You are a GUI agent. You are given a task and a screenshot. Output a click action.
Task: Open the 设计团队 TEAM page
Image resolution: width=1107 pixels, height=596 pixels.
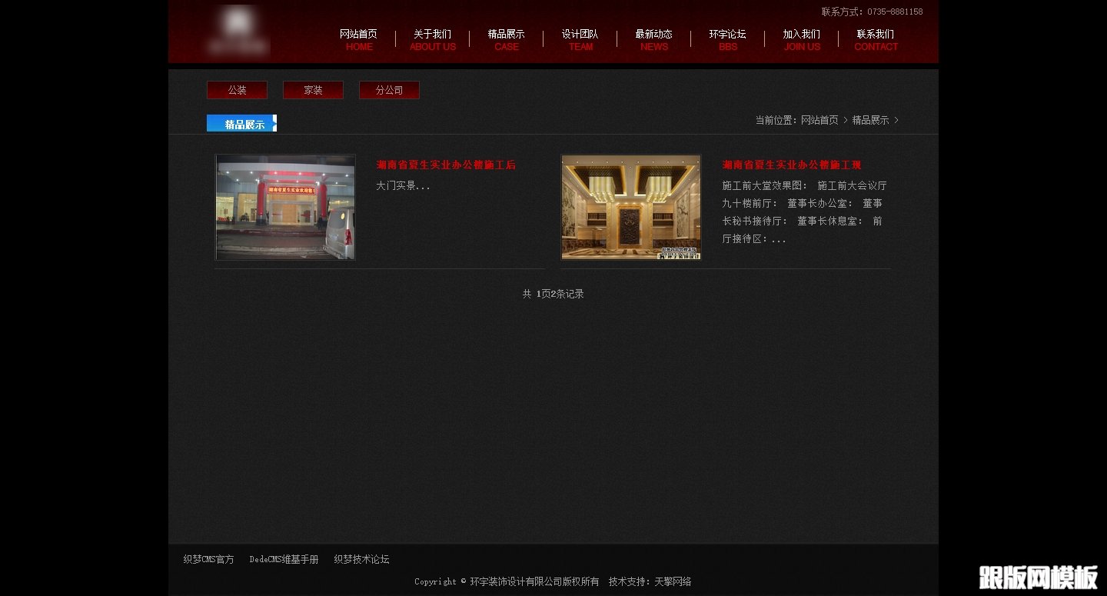(x=580, y=40)
